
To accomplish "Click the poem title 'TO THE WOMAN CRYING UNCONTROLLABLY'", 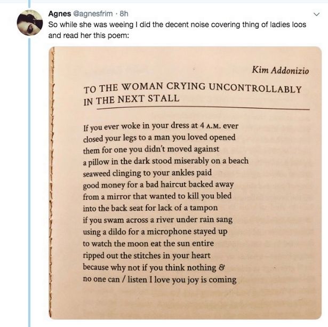I will point(193,88).
